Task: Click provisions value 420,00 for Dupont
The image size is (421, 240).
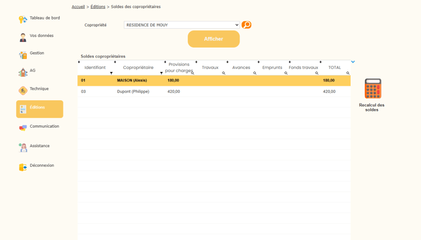Action: pos(173,91)
